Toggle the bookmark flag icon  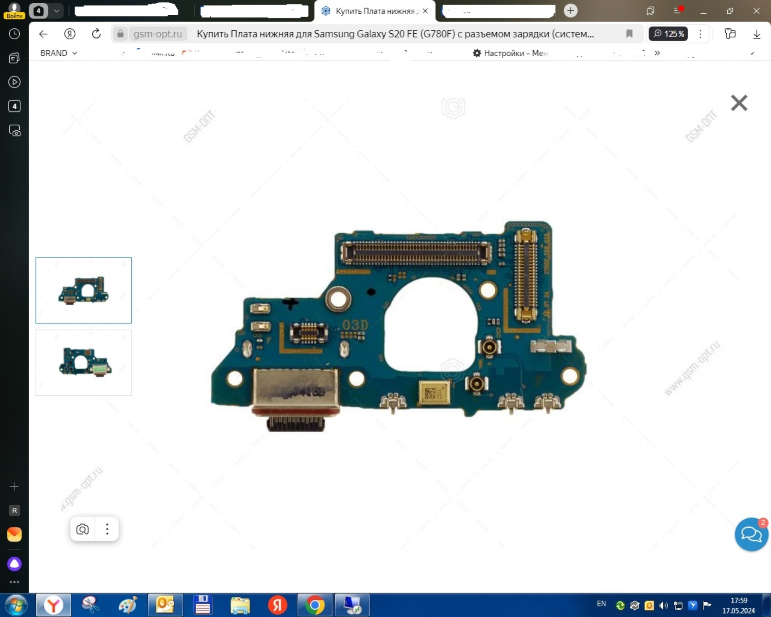click(x=629, y=34)
